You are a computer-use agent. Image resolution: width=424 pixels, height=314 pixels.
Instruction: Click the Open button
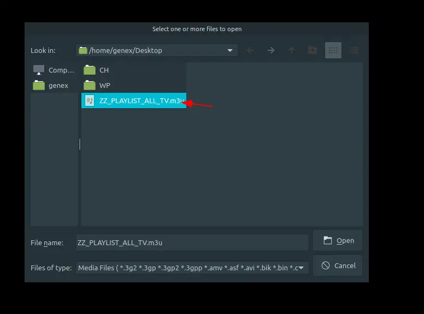pyautogui.click(x=338, y=240)
